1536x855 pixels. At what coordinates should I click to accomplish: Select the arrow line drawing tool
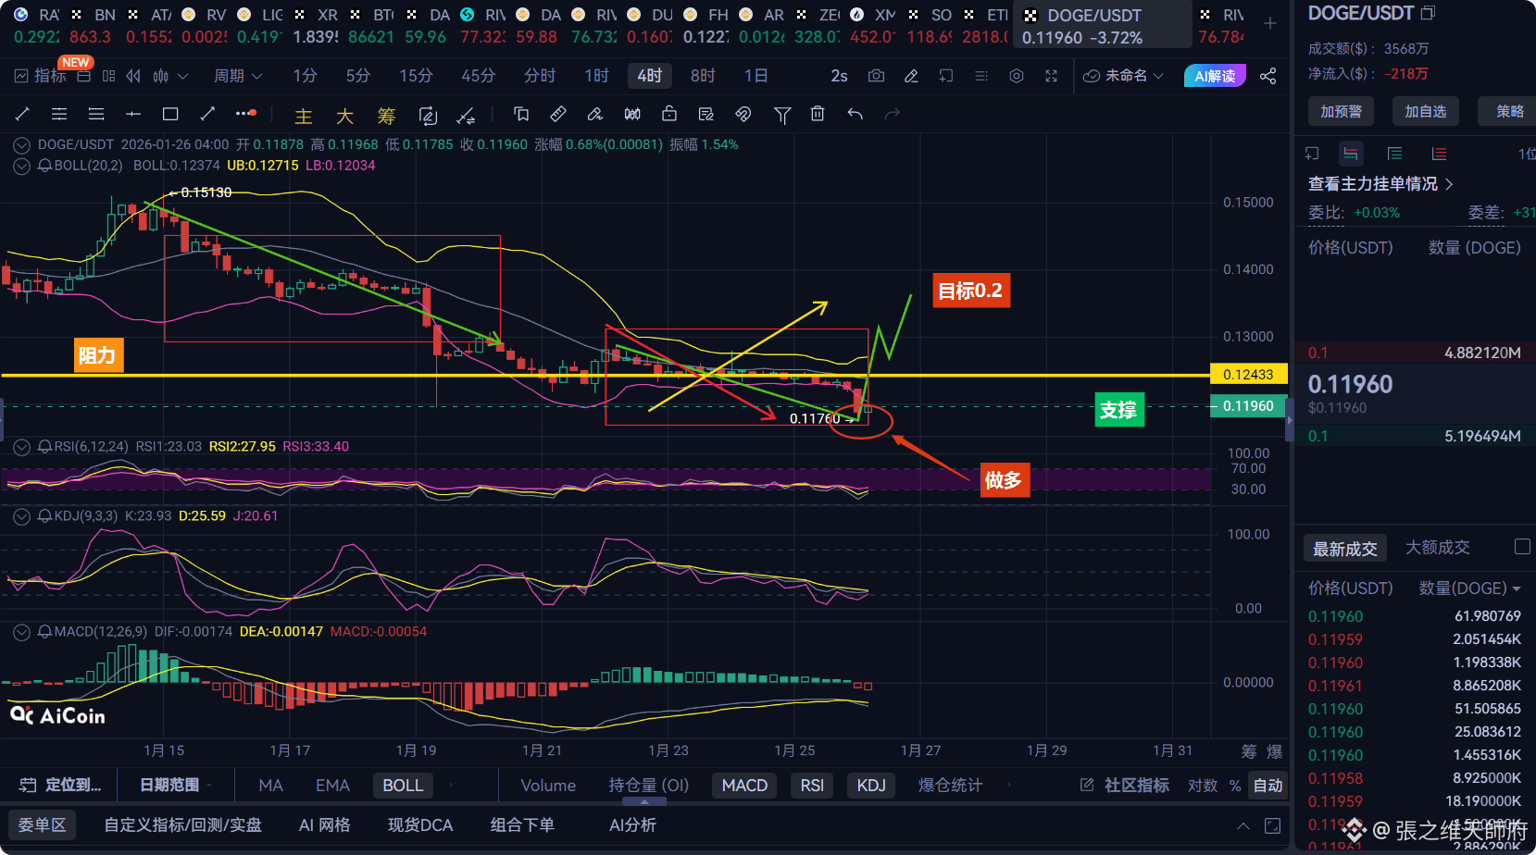coord(207,114)
